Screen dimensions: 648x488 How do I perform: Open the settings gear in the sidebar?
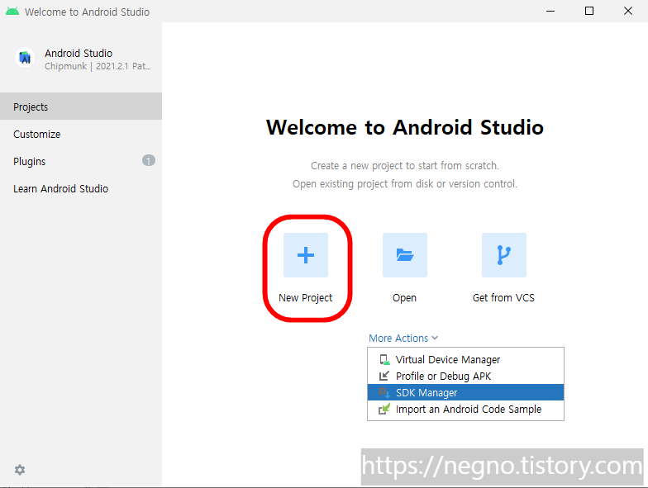(x=20, y=470)
